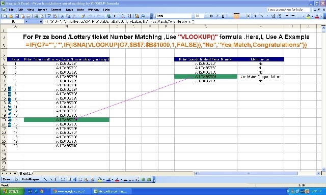Open the Fill Color dropdown arrow in Formatting toolbar

pyautogui.click(x=312, y=16)
